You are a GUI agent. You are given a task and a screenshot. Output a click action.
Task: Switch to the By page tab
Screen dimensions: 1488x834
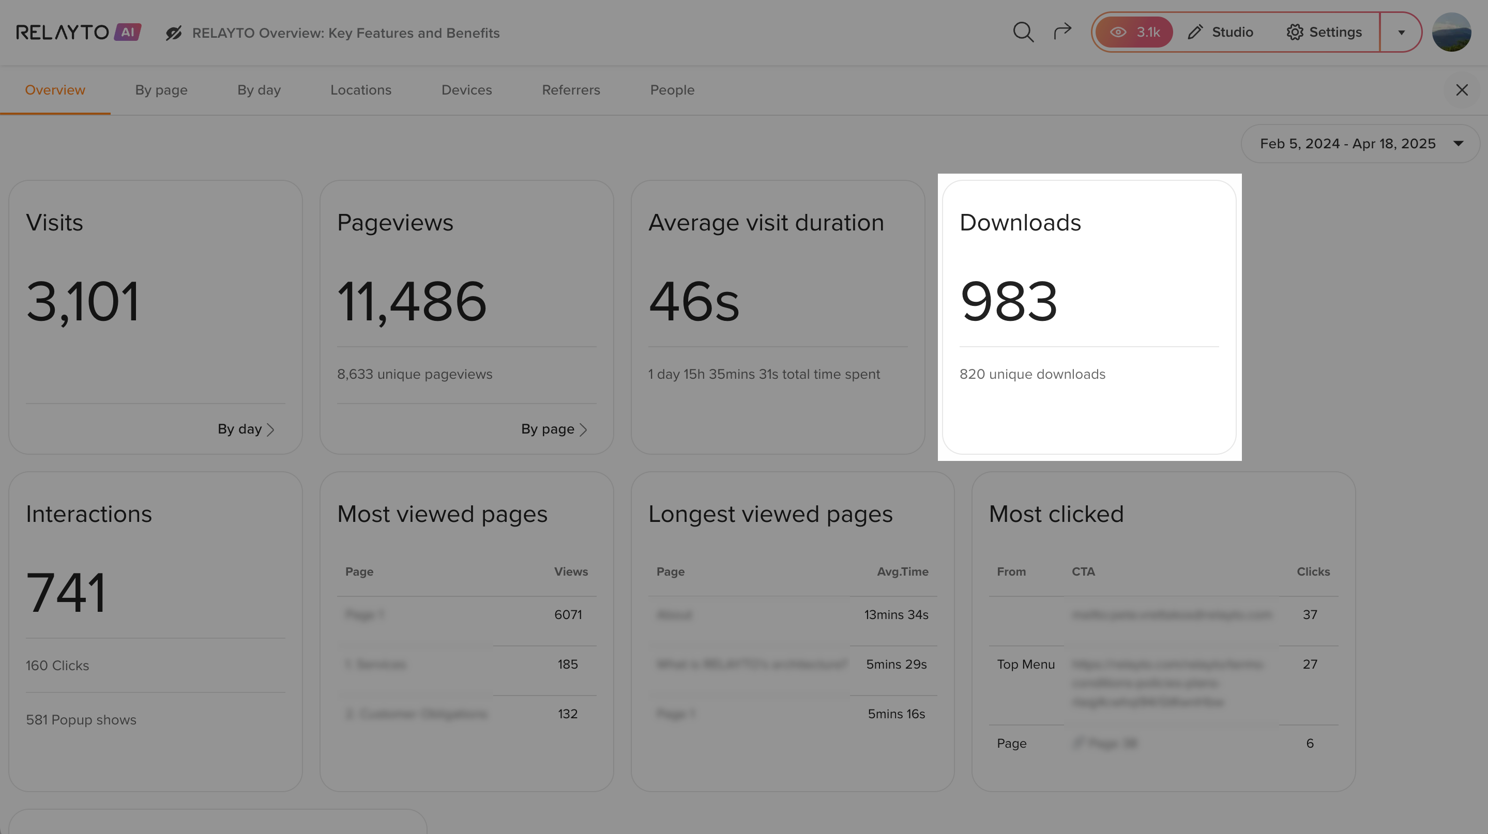[161, 90]
